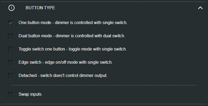Viewport: 208px width, 106px height.
Task: Click the info icon beside BUTTON TYPE
Action: pos(11,8)
